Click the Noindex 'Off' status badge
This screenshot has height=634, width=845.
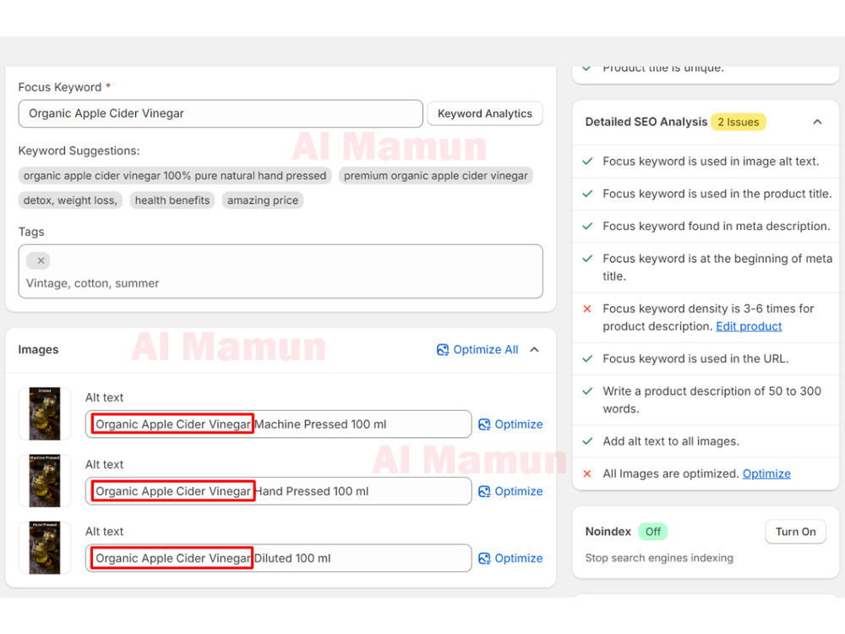[x=652, y=532]
